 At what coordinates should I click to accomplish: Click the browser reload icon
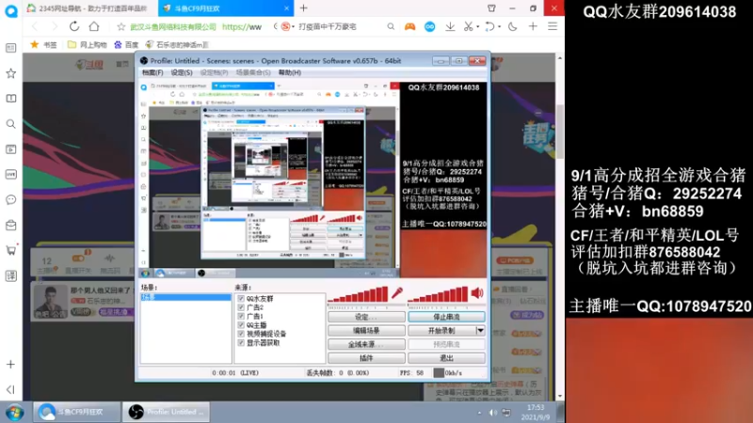point(74,26)
